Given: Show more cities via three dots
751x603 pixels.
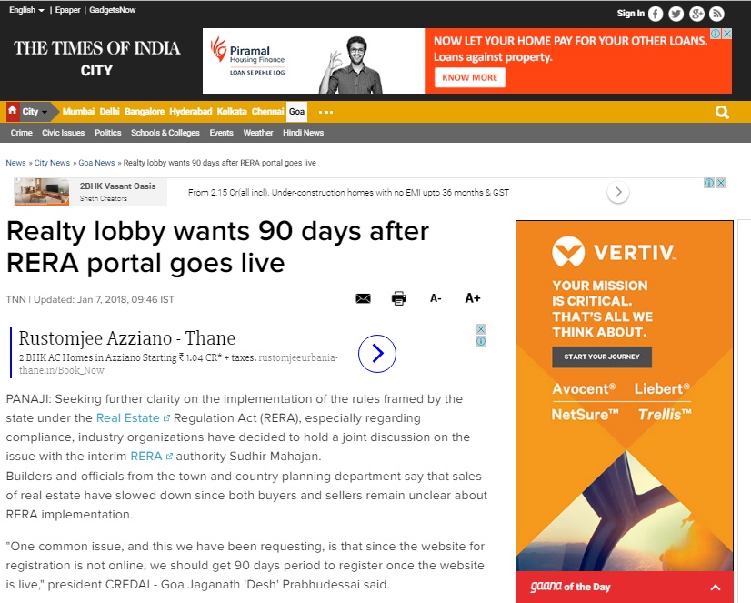Looking at the screenshot, I should tap(325, 112).
